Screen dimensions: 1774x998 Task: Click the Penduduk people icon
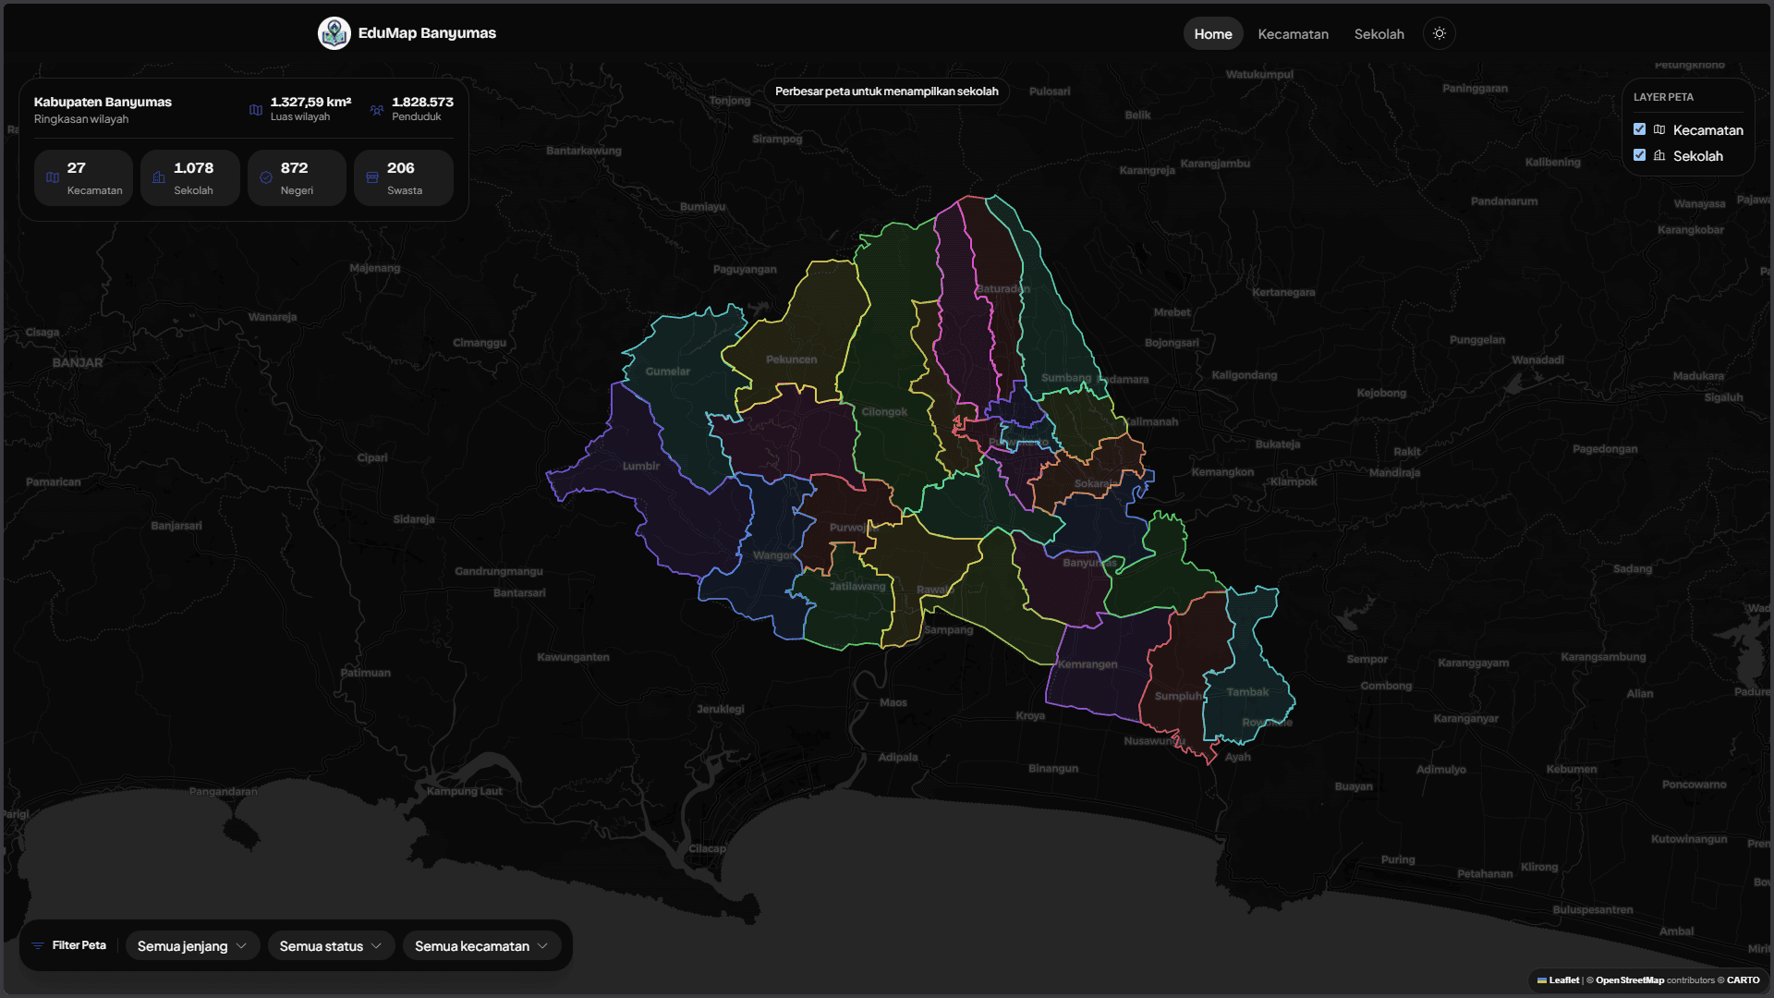pyautogui.click(x=377, y=110)
